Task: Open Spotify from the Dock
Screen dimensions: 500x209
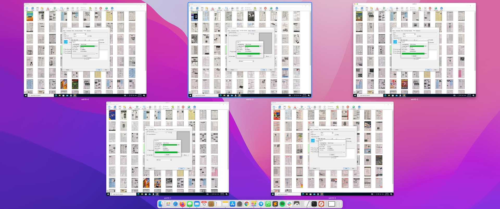Action: point(282,204)
